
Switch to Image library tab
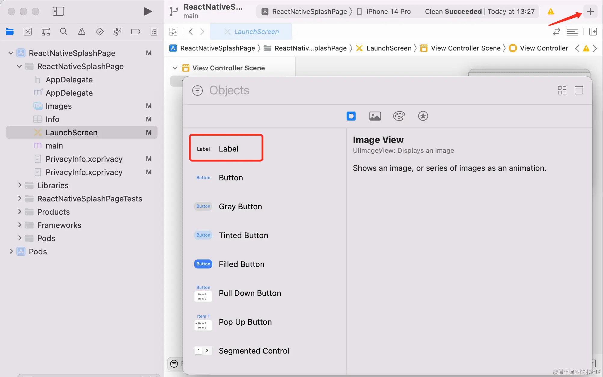point(375,116)
